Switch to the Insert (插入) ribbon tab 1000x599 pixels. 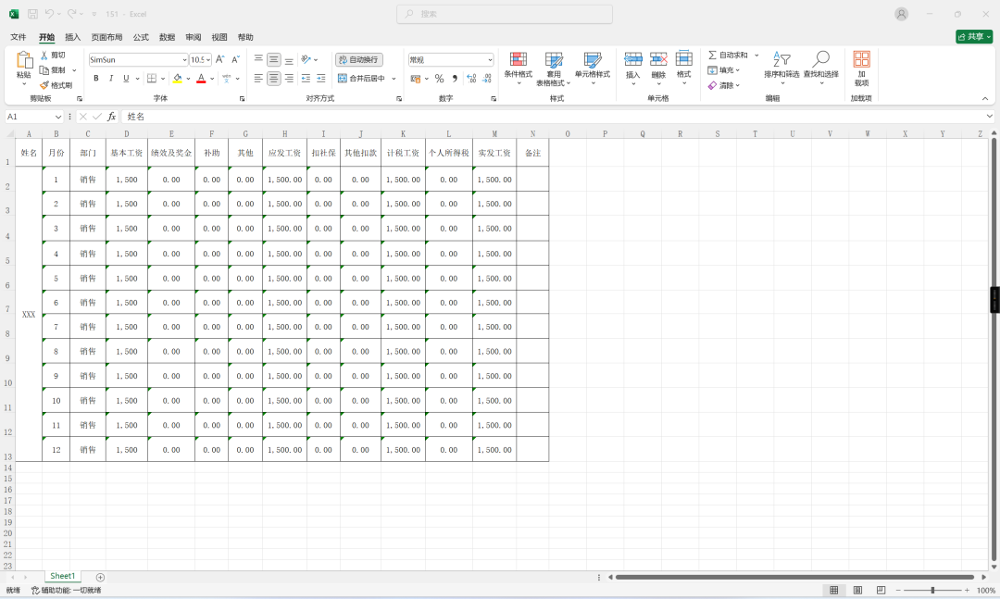click(73, 37)
